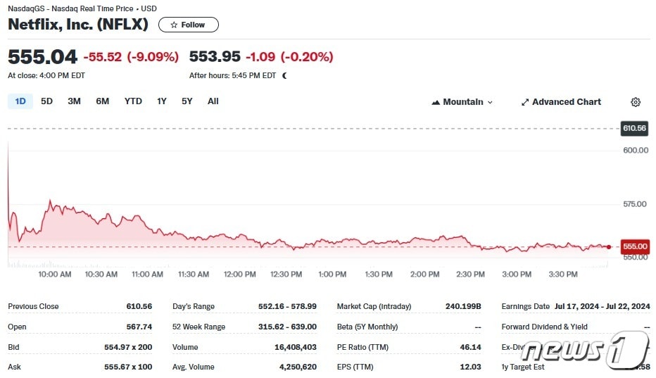Click the 610.56 previous close label
656x378 pixels.
[634, 128]
